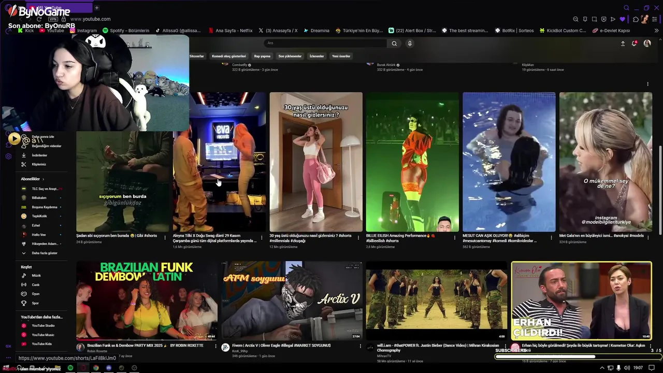Open TepkiKolik subscription channel
Image resolution: width=663 pixels, height=373 pixels.
(x=41, y=216)
